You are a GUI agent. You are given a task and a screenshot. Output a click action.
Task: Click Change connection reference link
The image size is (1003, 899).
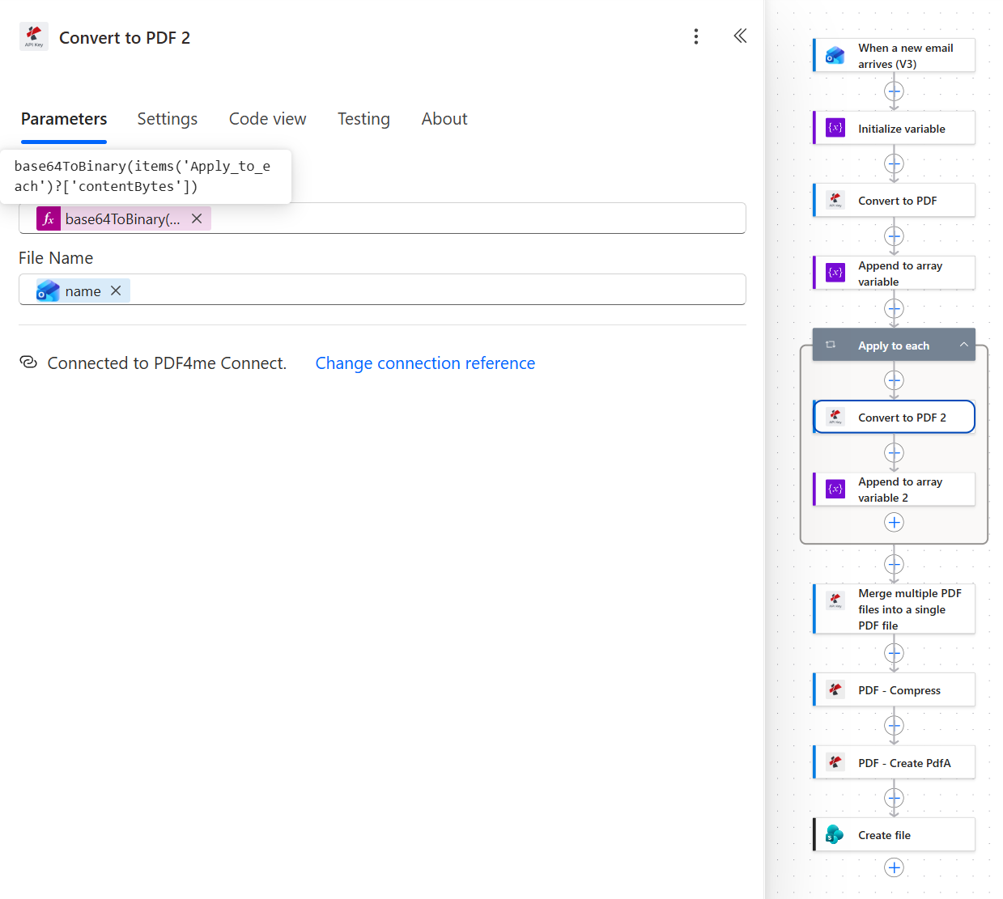coord(425,363)
